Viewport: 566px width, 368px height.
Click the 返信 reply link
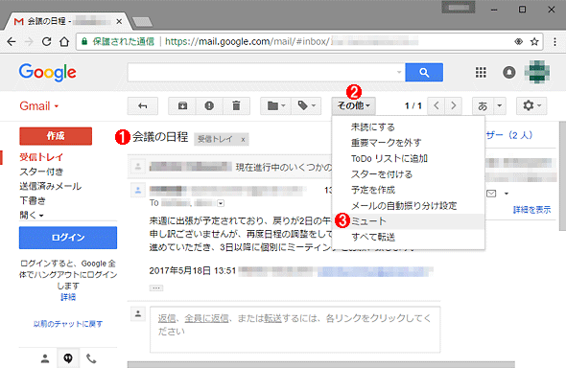pos(166,318)
